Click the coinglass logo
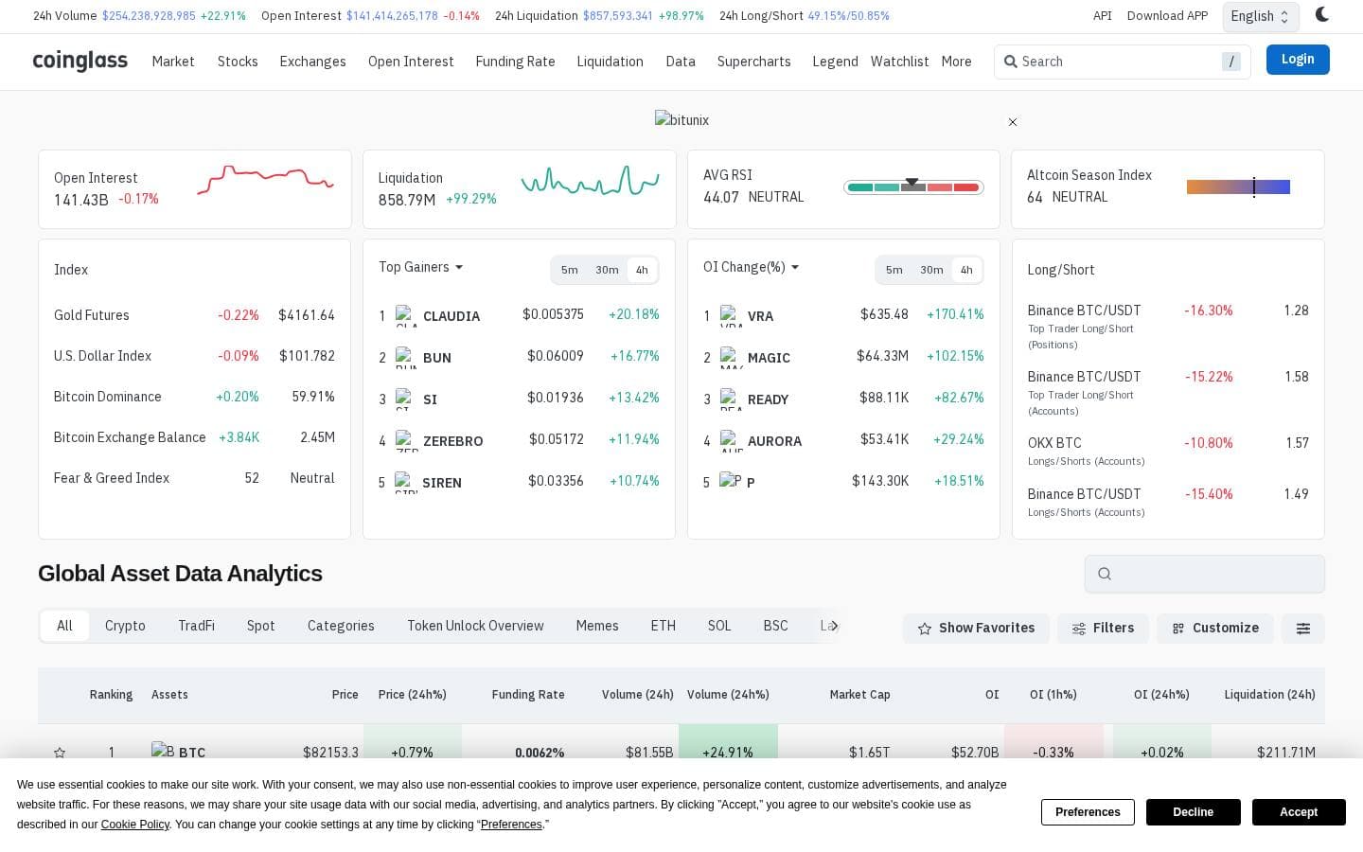 point(80,62)
